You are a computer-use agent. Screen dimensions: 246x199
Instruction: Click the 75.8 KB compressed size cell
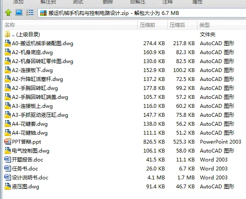tap(185, 115)
